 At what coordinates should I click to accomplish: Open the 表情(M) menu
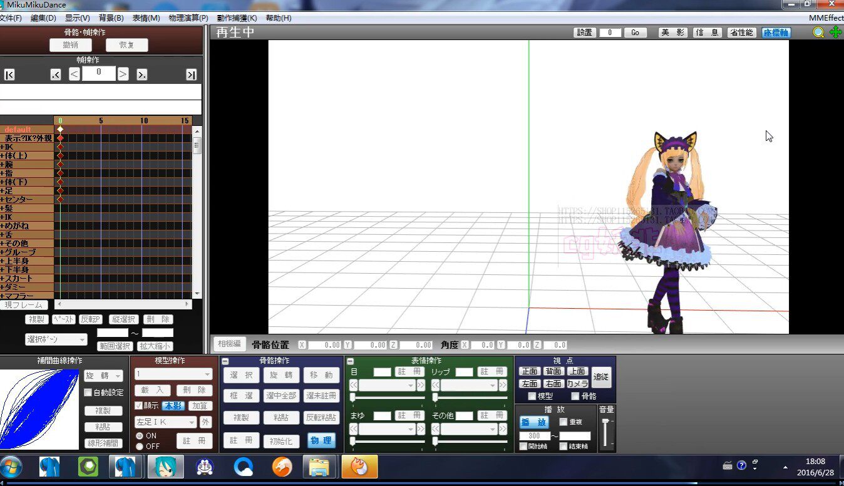146,18
